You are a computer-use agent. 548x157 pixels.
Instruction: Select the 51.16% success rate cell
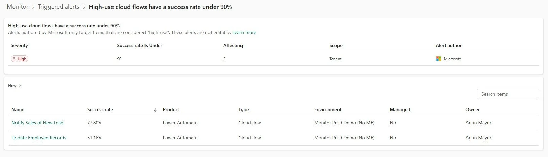pos(95,138)
